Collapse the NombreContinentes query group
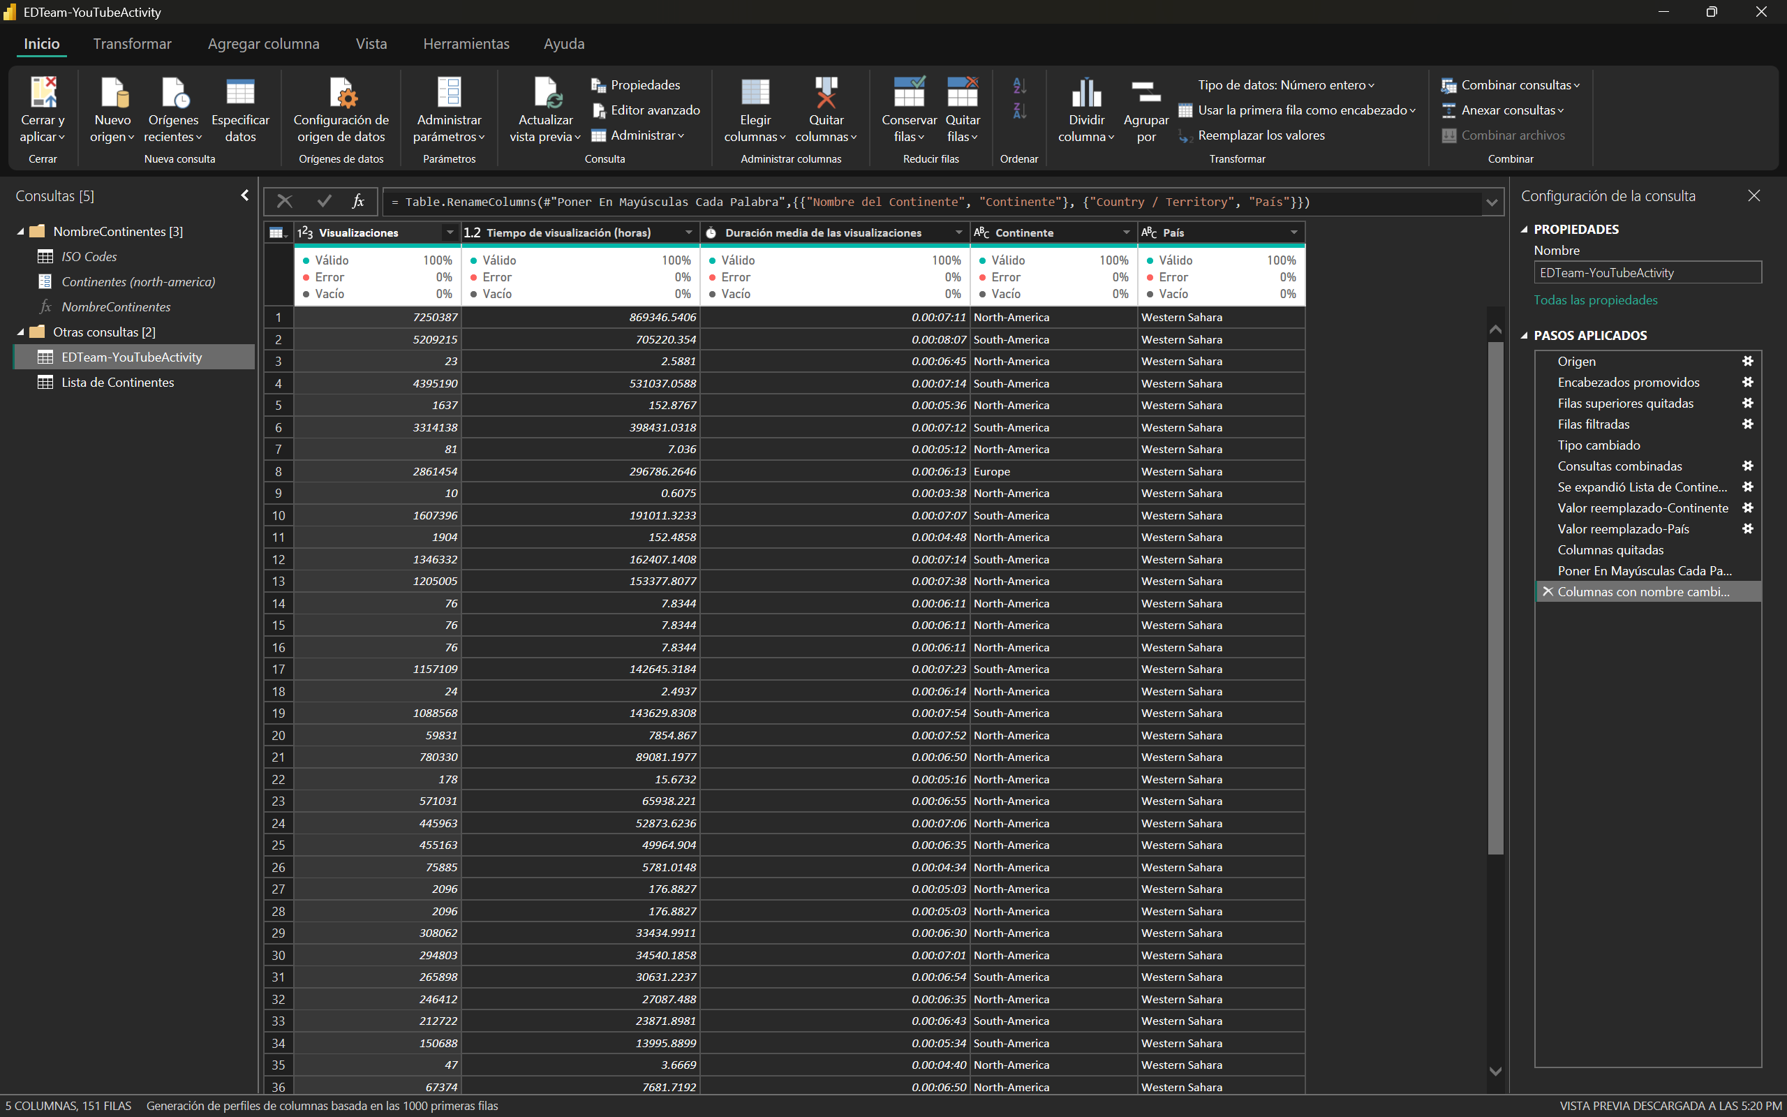Image resolution: width=1787 pixels, height=1117 pixels. point(21,232)
